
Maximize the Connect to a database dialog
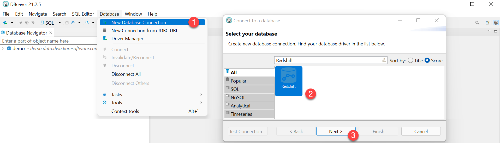(418, 21)
